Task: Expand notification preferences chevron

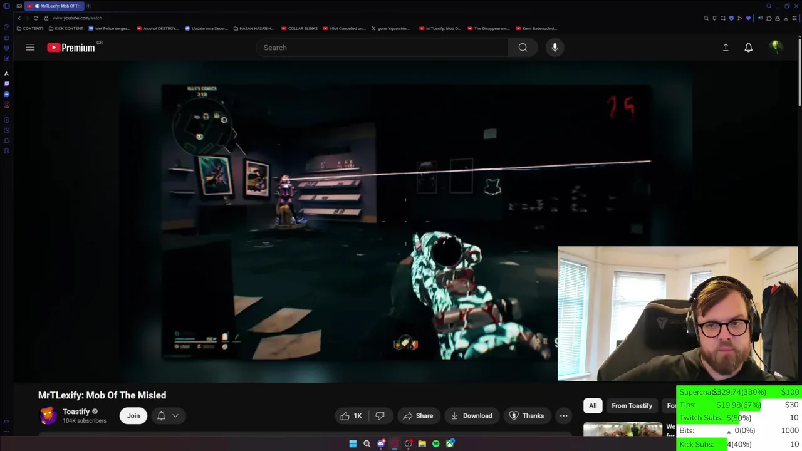Action: (x=175, y=416)
